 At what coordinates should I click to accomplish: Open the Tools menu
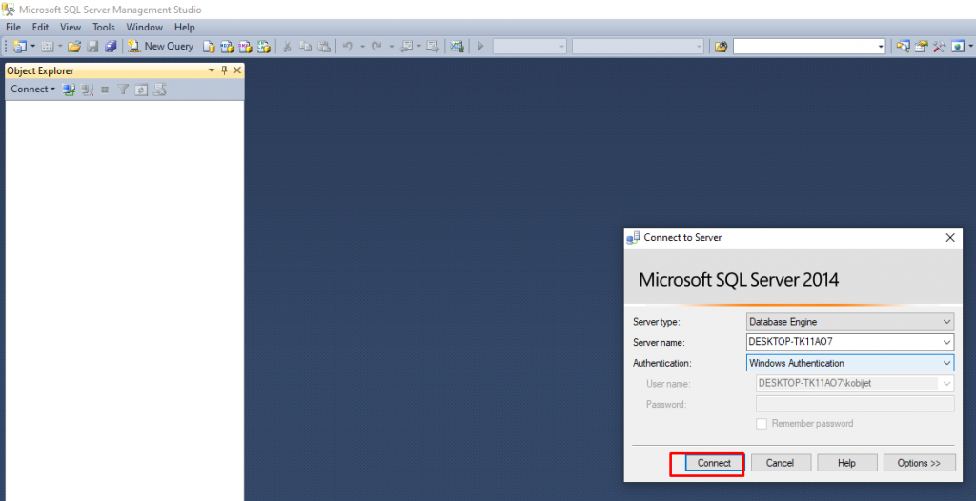pos(104,27)
